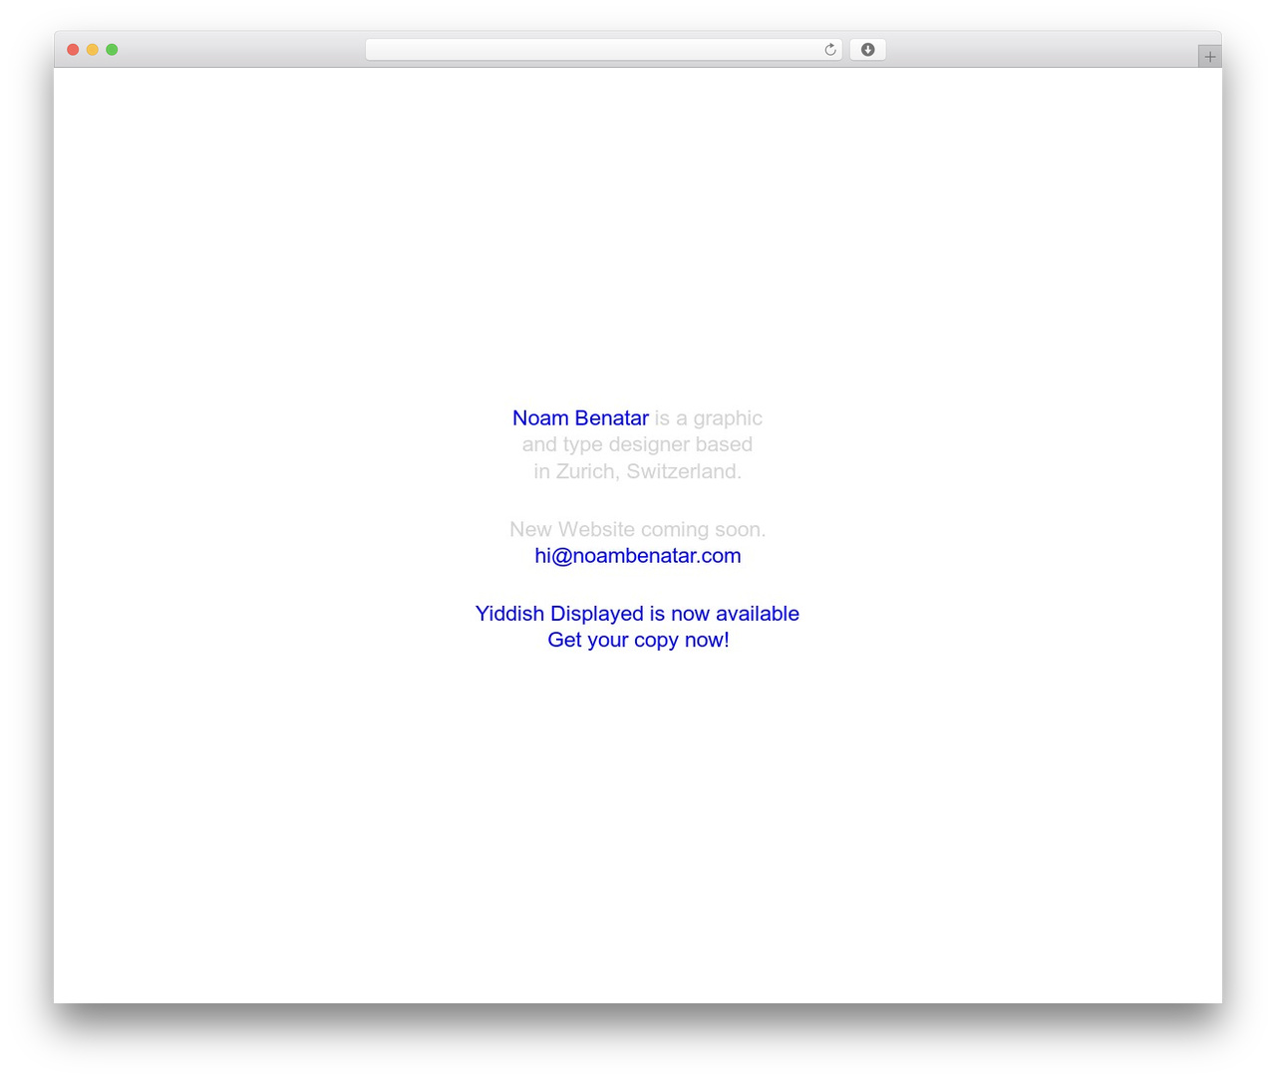Maximize the window with the green button
The width and height of the screenshot is (1276, 1080).
pyautogui.click(x=112, y=50)
